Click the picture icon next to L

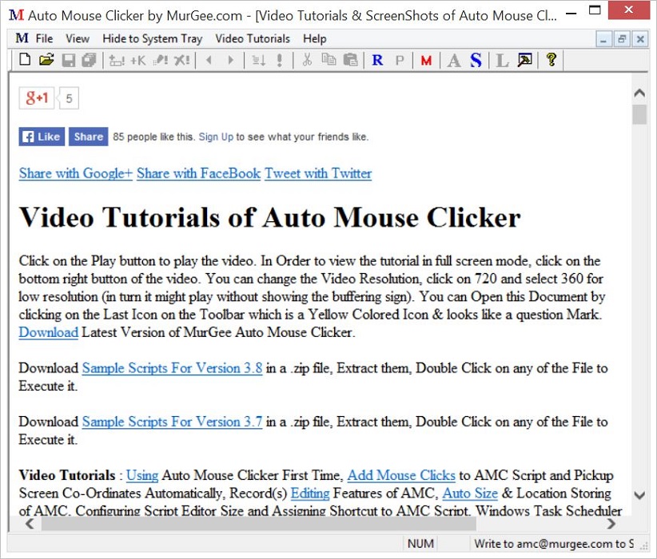pos(524,61)
